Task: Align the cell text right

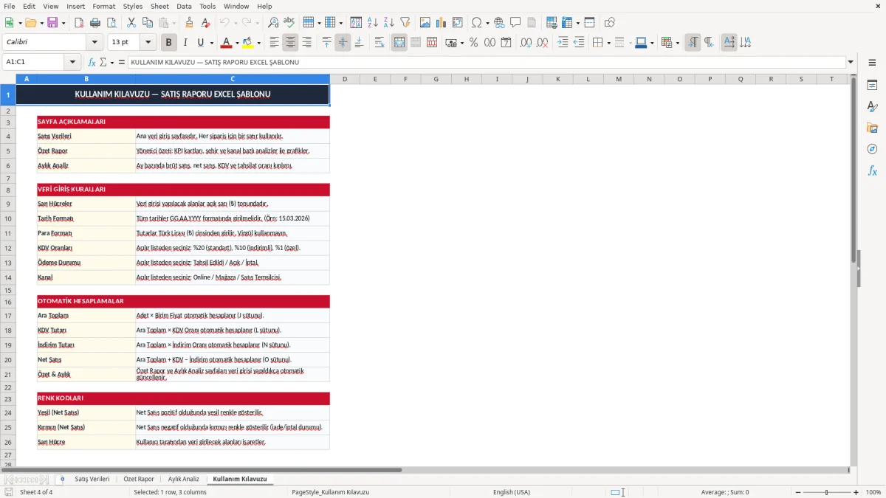Action: pos(307,43)
